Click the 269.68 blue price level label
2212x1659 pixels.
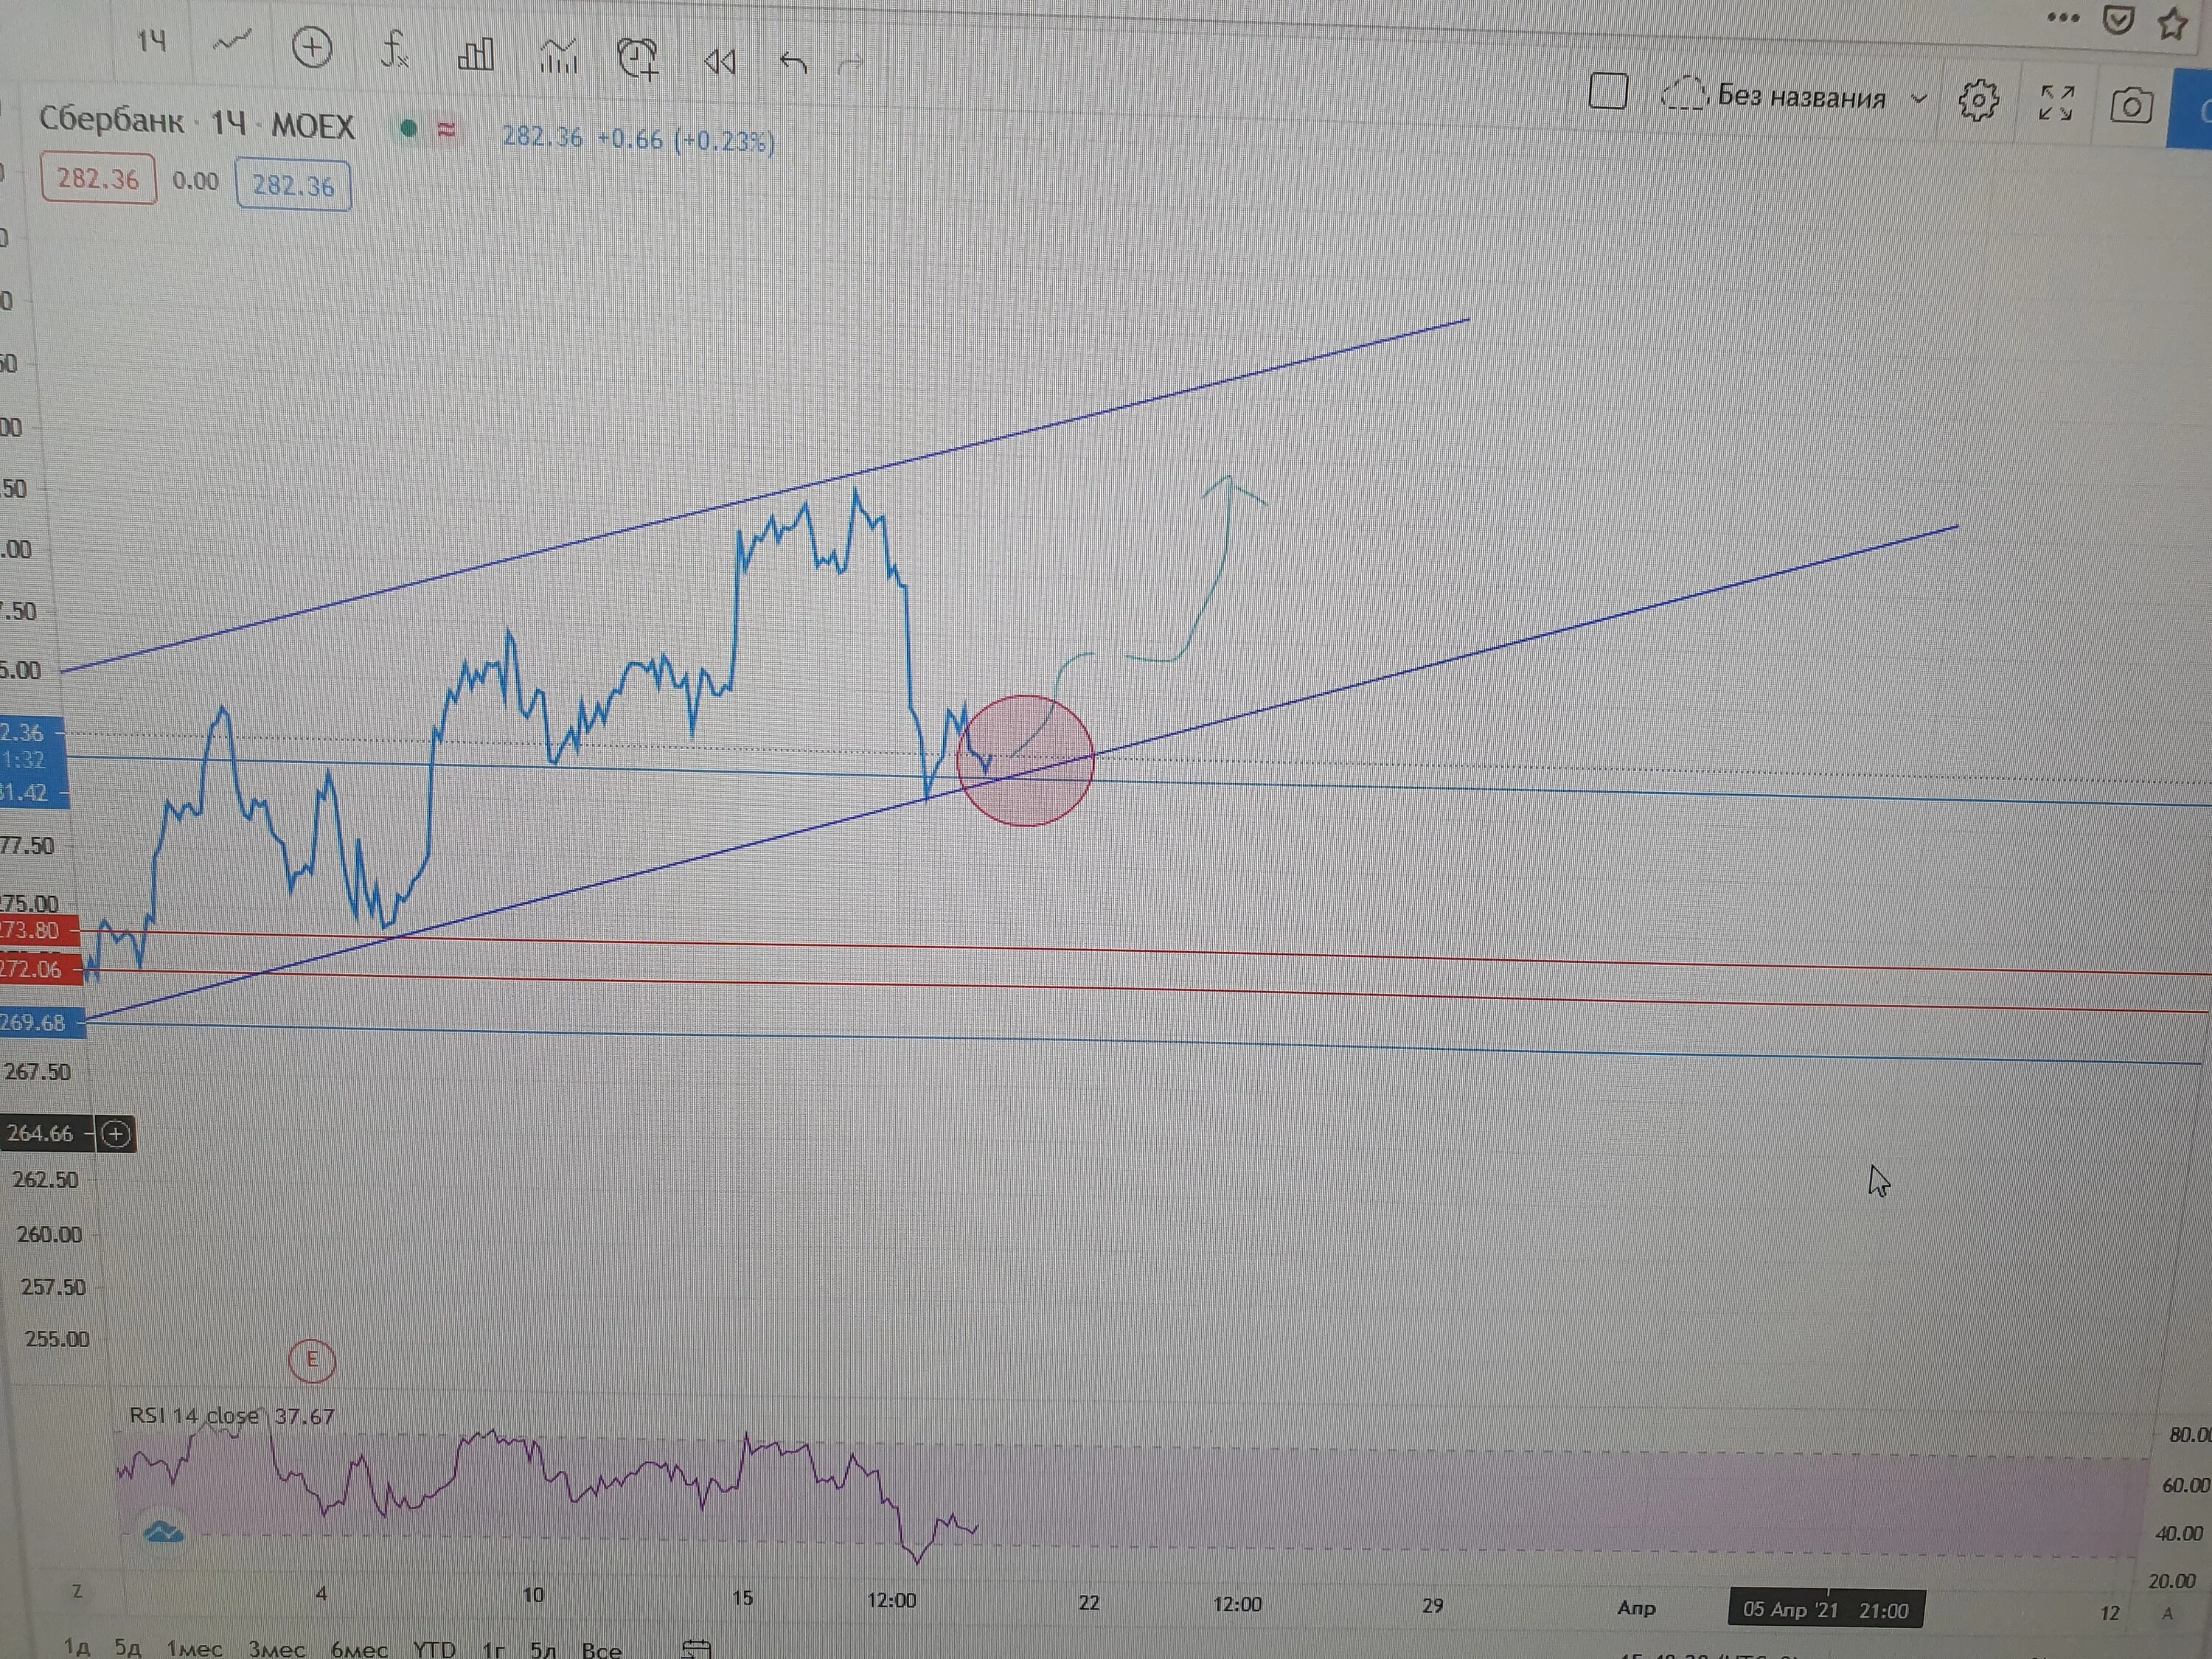[42, 1022]
